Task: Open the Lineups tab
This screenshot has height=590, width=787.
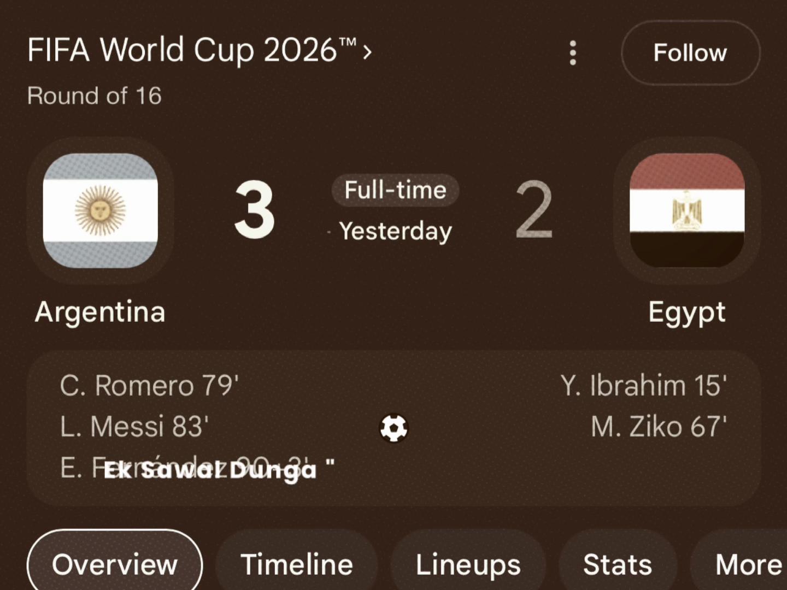Action: 468,564
